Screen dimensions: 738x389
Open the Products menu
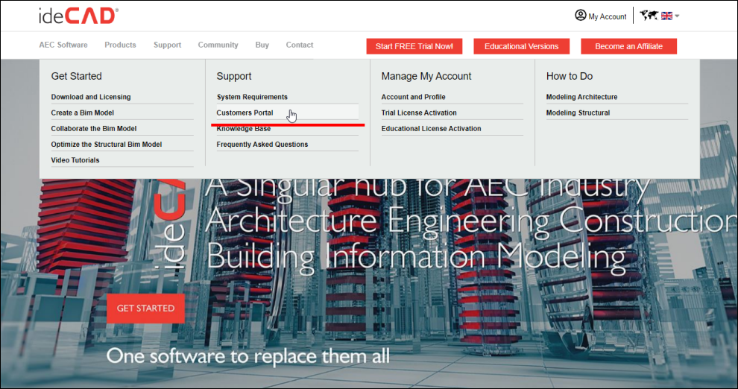tap(120, 45)
